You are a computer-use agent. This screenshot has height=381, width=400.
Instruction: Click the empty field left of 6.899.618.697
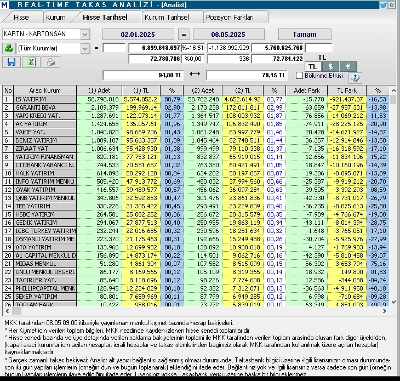coord(114,48)
